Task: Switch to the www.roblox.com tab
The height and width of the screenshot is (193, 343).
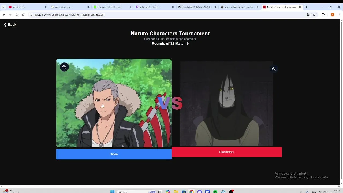Action: (70, 7)
